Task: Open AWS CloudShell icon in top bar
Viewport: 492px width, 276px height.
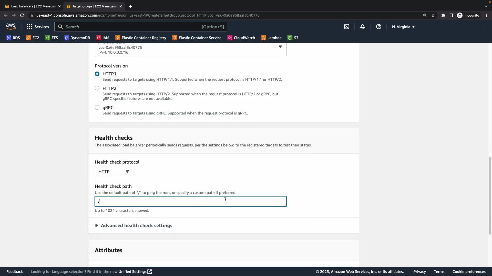Action: (x=346, y=27)
